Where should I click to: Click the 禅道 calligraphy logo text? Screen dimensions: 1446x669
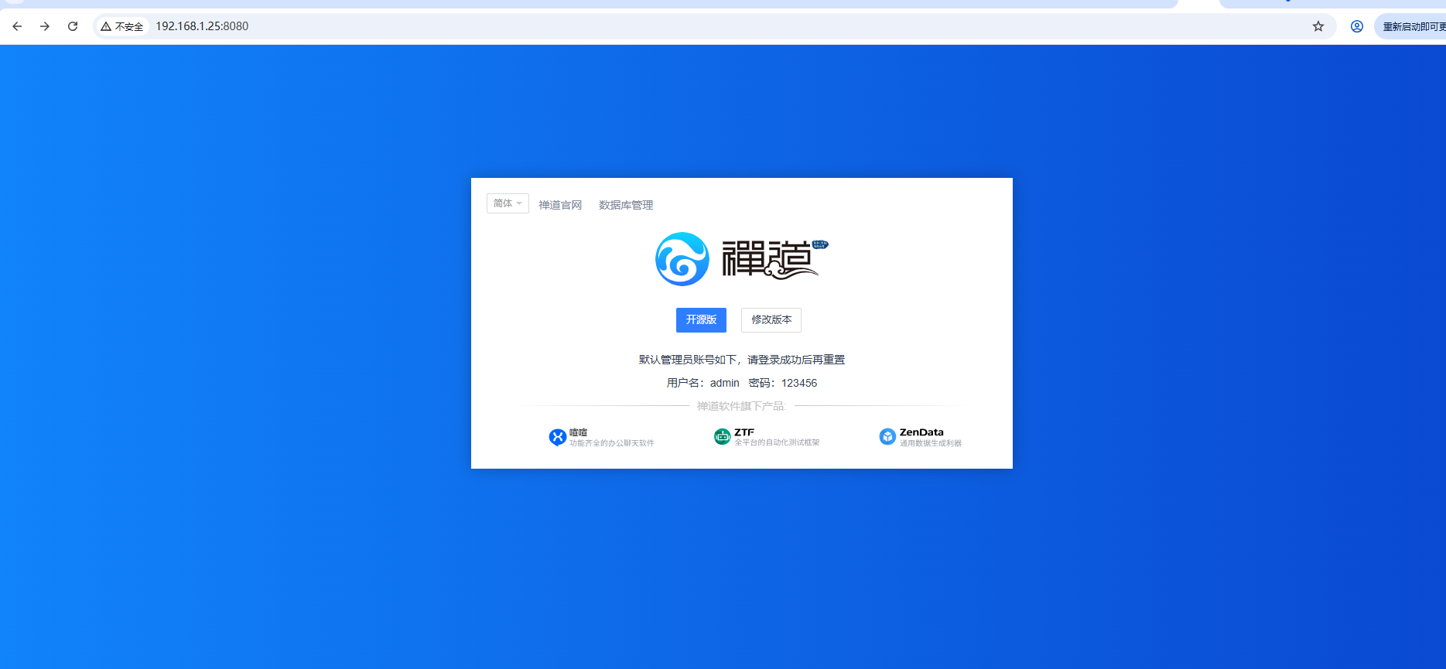774,259
